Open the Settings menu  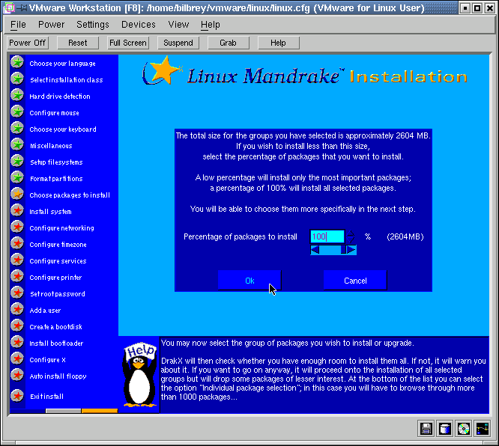tap(93, 25)
